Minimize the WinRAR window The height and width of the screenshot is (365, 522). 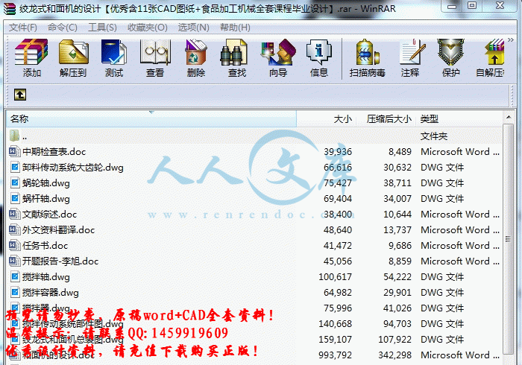click(x=452, y=6)
